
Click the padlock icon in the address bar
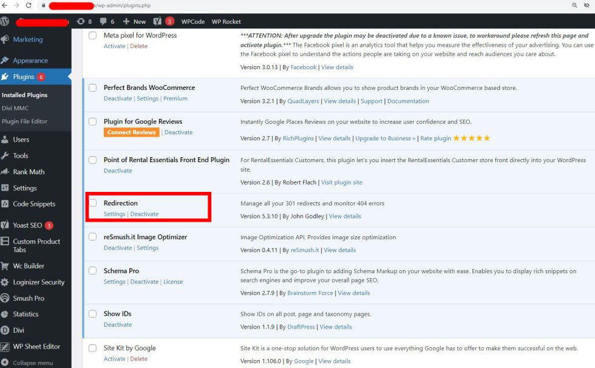(x=43, y=5)
